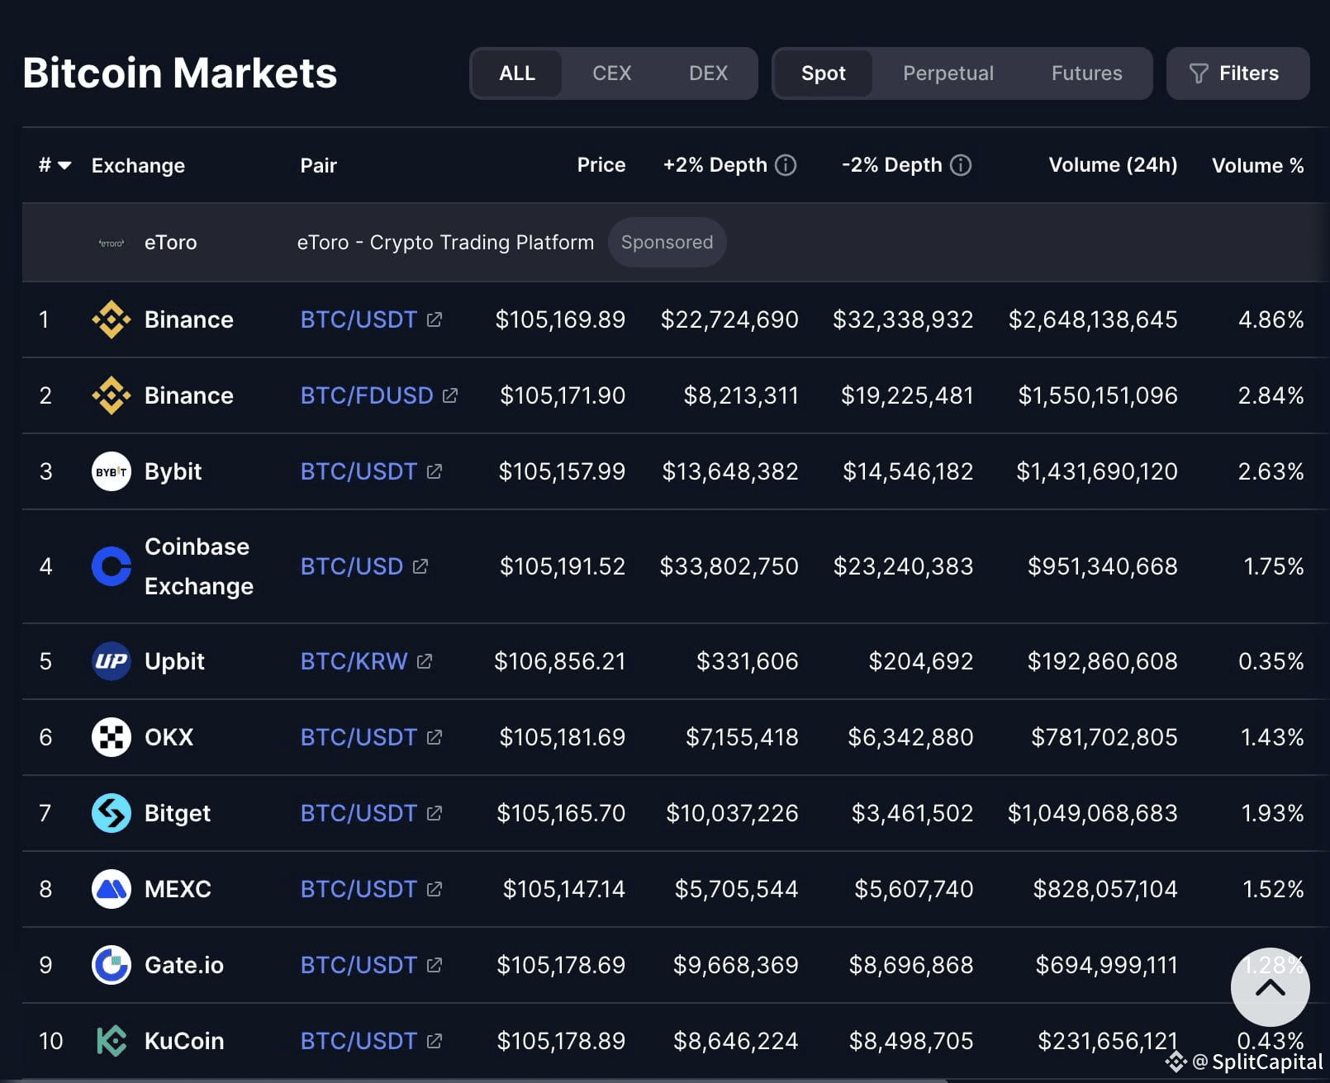
Task: Click the Binance logo in the BTC/FDUSD row
Action: tap(112, 395)
